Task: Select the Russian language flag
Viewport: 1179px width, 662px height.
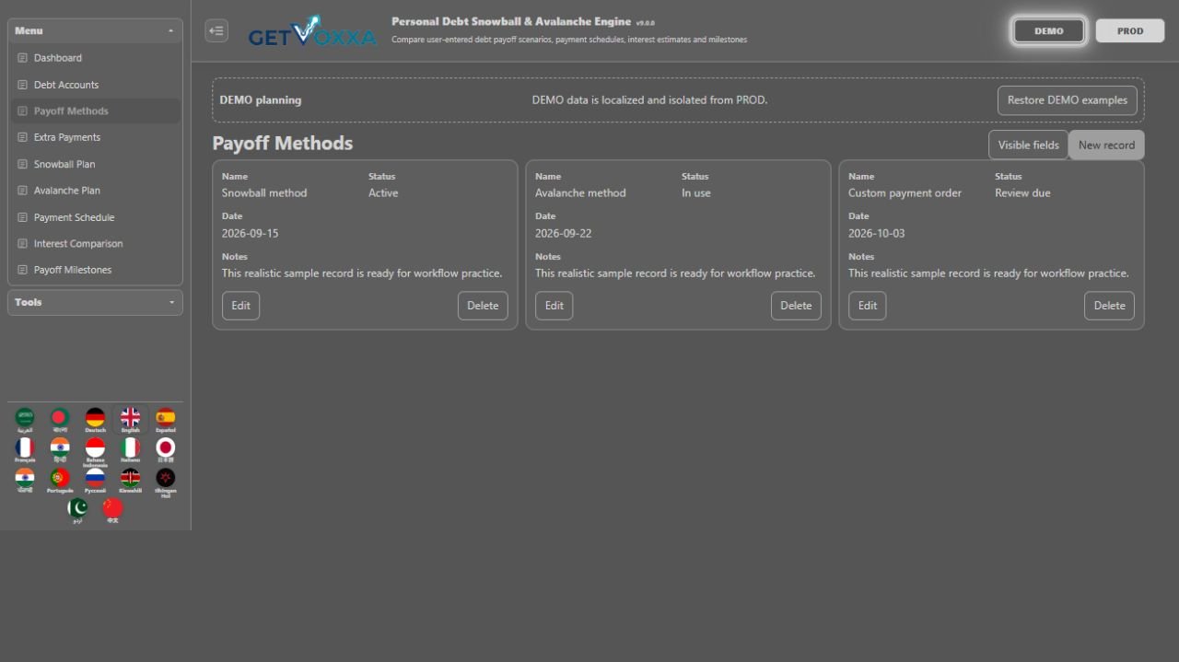Action: (95, 480)
